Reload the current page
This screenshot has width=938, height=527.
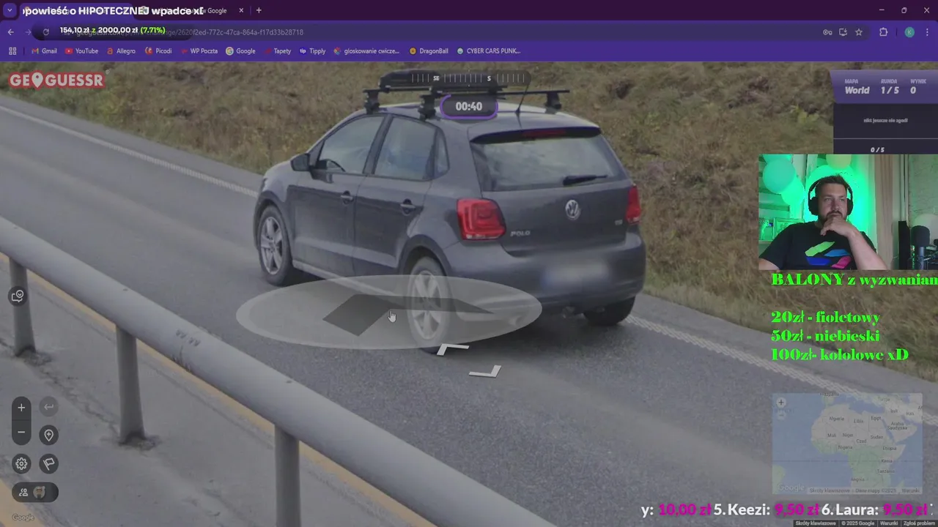45,32
